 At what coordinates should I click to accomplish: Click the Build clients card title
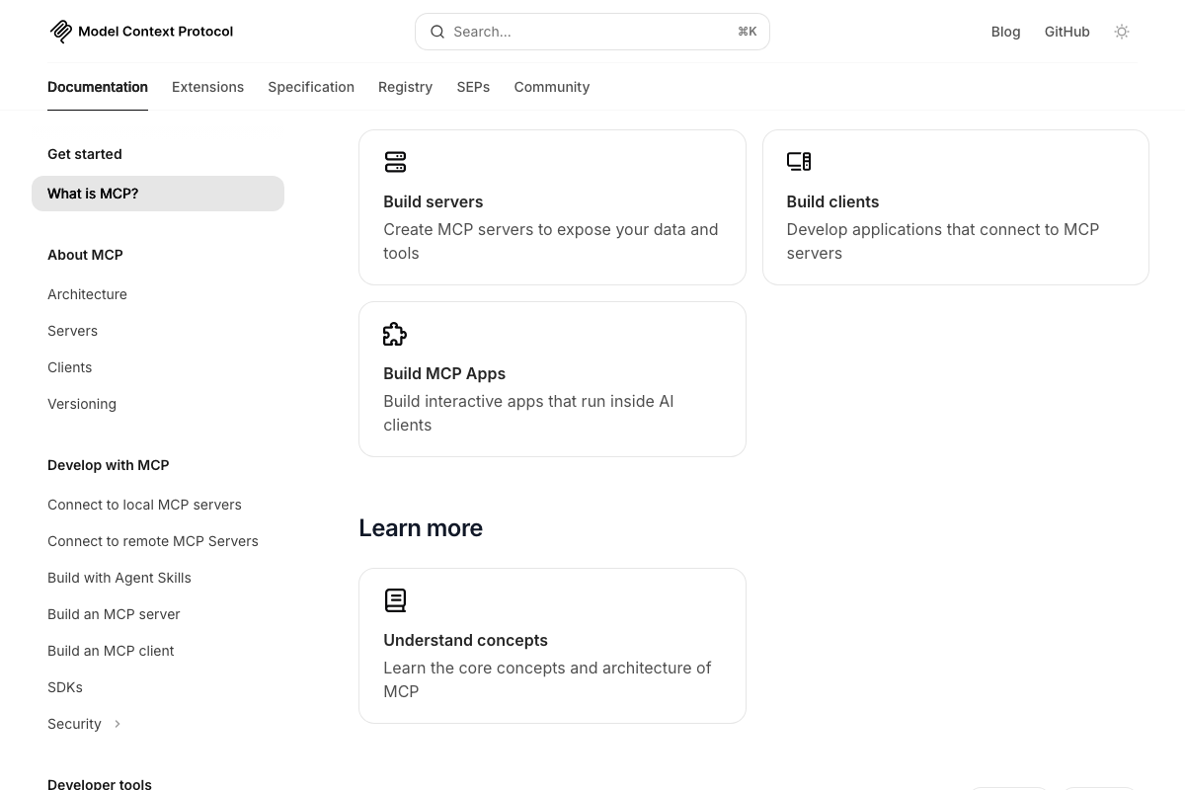click(x=832, y=201)
